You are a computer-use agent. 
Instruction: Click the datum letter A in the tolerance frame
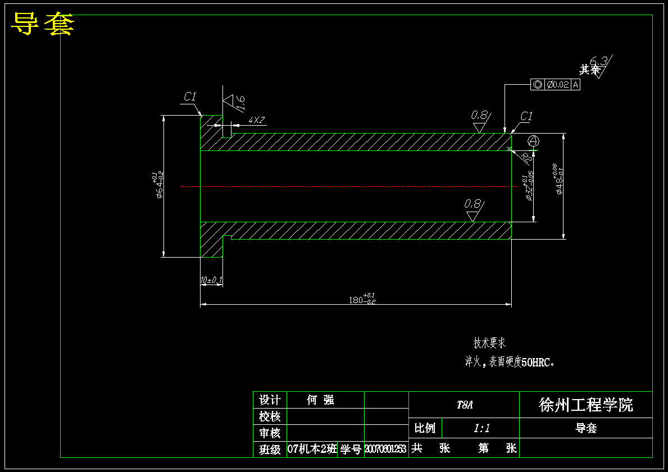(575, 85)
